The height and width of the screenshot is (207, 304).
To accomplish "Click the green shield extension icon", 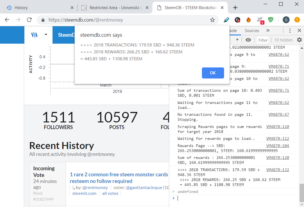I will coord(271,20).
